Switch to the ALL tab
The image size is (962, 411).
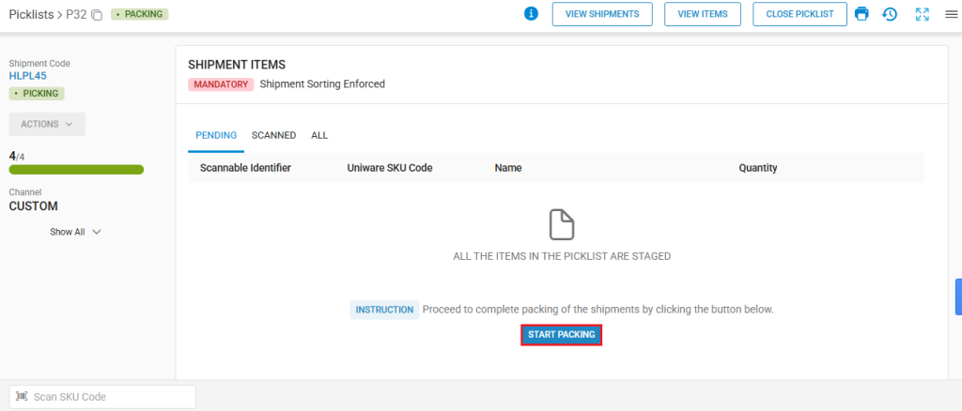click(x=319, y=135)
